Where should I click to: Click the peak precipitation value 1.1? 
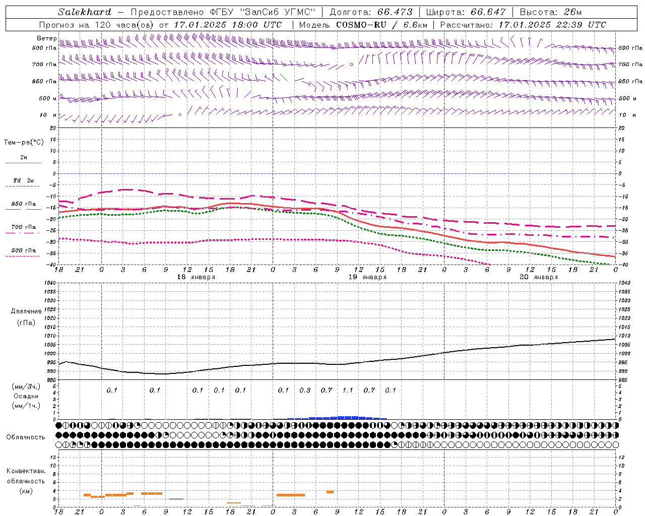348,390
